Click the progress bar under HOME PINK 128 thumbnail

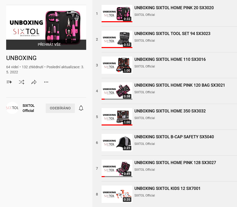117,177
